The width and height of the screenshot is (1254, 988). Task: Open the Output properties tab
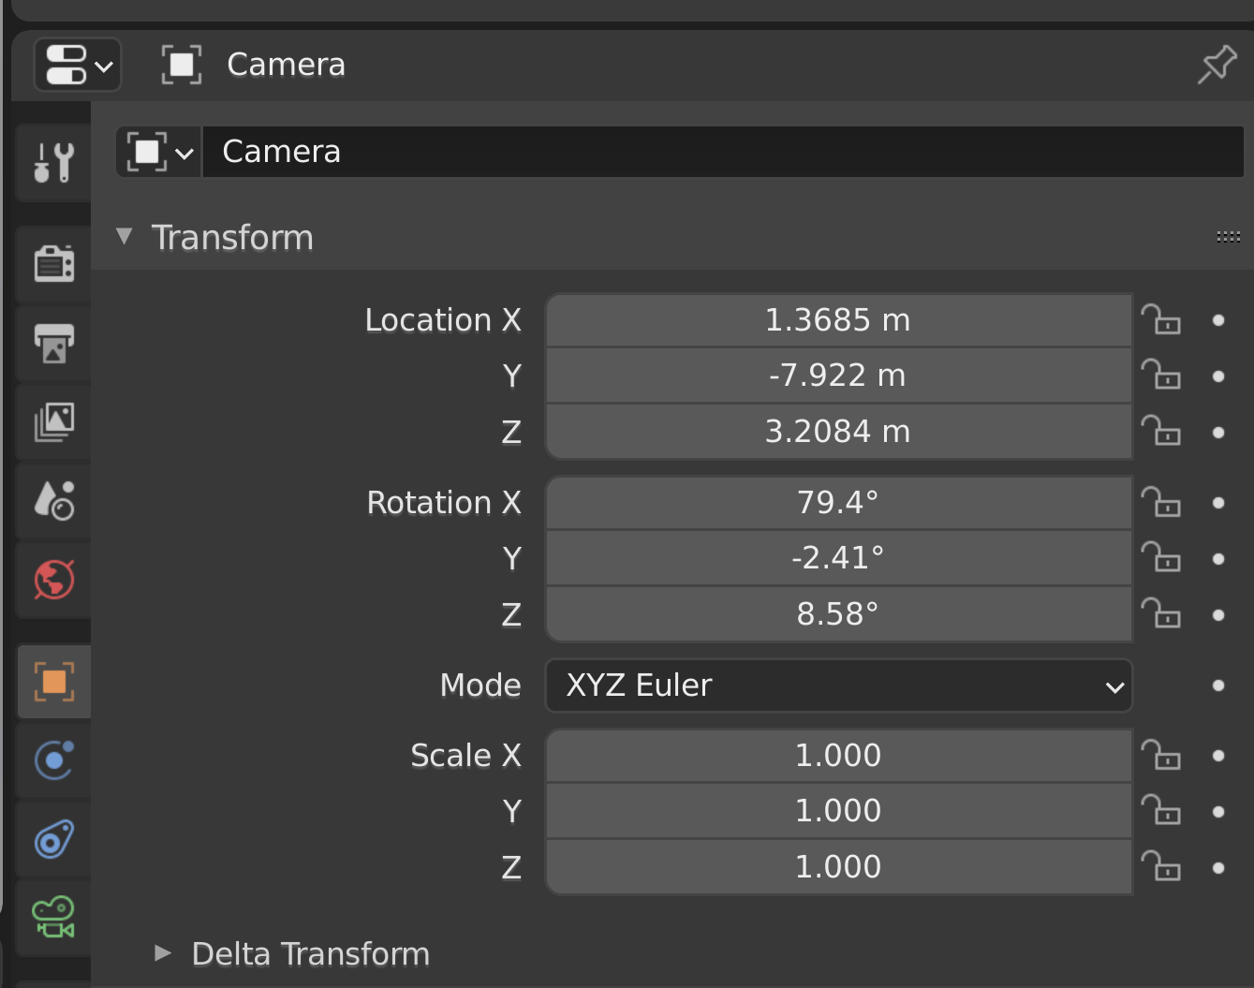(x=54, y=343)
